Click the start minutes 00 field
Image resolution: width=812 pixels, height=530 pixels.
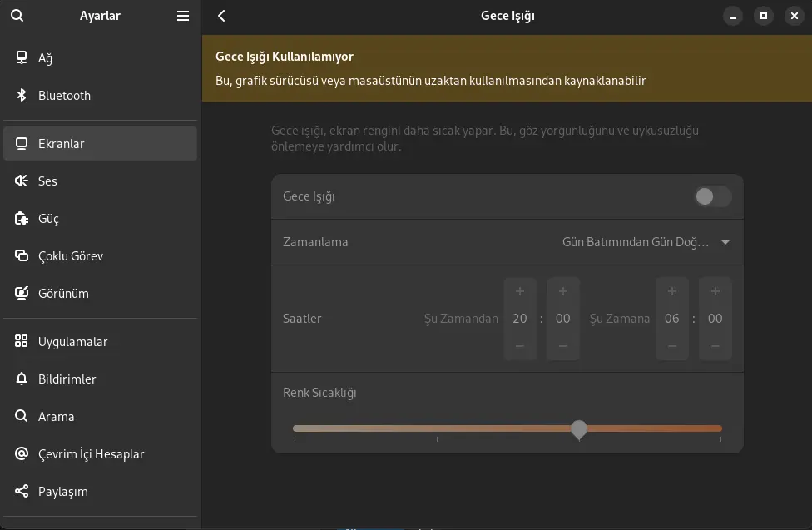[x=563, y=318]
